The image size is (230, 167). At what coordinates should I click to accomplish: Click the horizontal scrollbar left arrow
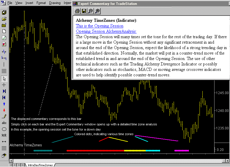[x=11, y=161]
